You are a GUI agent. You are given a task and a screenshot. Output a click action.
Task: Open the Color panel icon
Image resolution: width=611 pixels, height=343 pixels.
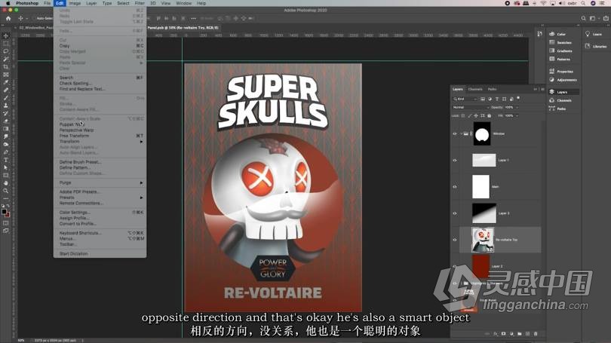coord(551,34)
